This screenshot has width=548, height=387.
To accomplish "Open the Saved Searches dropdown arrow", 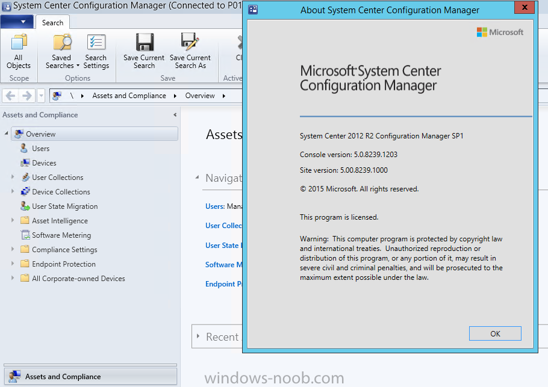I will (78, 66).
